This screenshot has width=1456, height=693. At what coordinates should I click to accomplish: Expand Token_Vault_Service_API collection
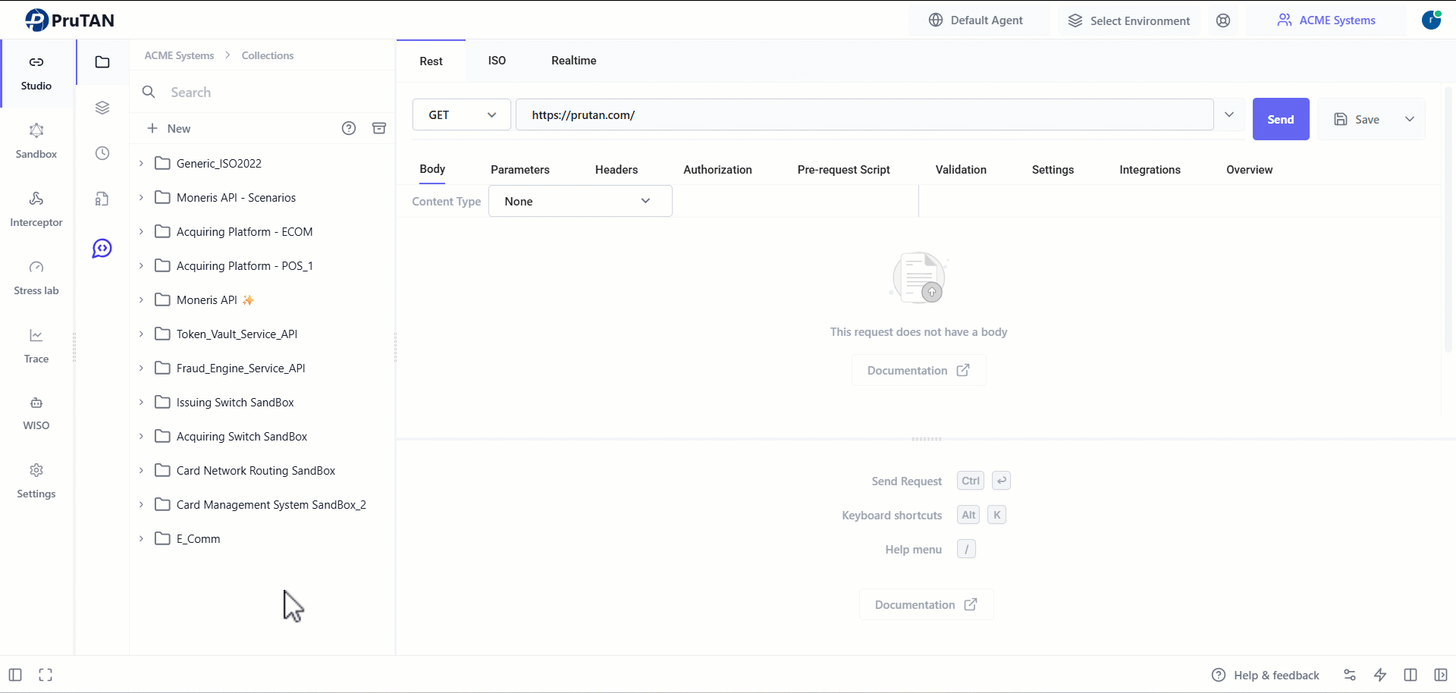point(141,334)
